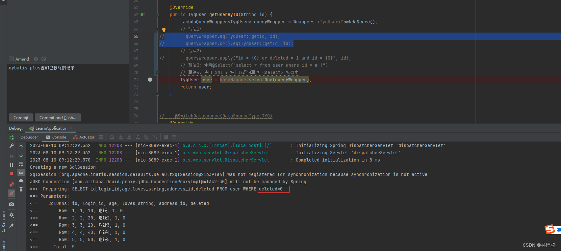Click queryWrapper.apply line 68 code
The height and width of the screenshot is (251, 561).
pos(268,58)
